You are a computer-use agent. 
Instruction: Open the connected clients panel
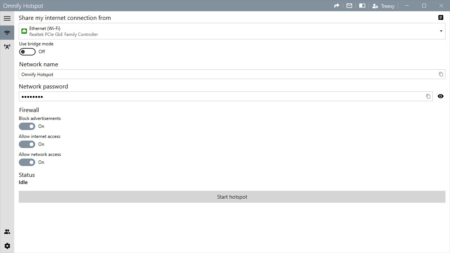(x=7, y=231)
